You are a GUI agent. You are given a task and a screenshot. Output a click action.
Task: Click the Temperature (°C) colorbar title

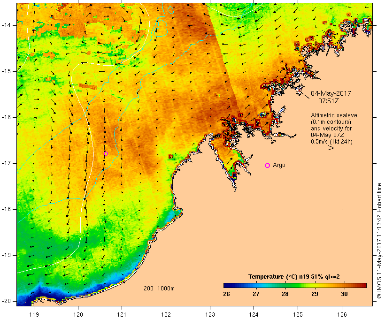pos(294,277)
